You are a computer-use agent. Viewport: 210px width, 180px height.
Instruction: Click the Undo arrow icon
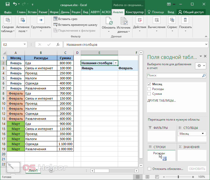click(15, 4)
